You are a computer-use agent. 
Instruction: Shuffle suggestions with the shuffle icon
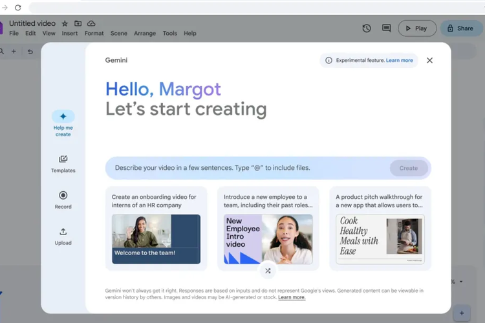[x=268, y=271]
